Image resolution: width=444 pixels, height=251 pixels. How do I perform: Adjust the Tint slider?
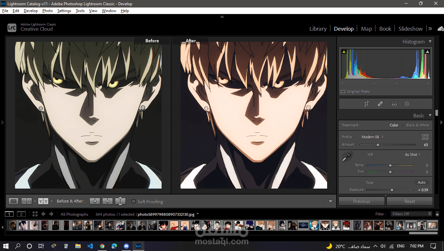coord(390,172)
